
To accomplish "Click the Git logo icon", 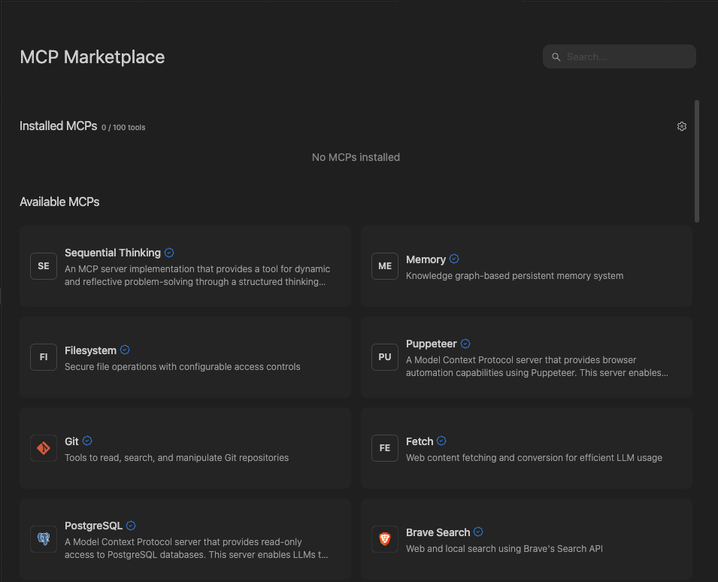I will (44, 448).
